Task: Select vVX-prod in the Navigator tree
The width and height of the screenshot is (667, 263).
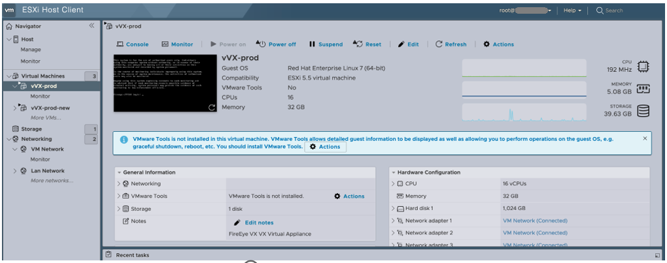Action: tap(44, 86)
